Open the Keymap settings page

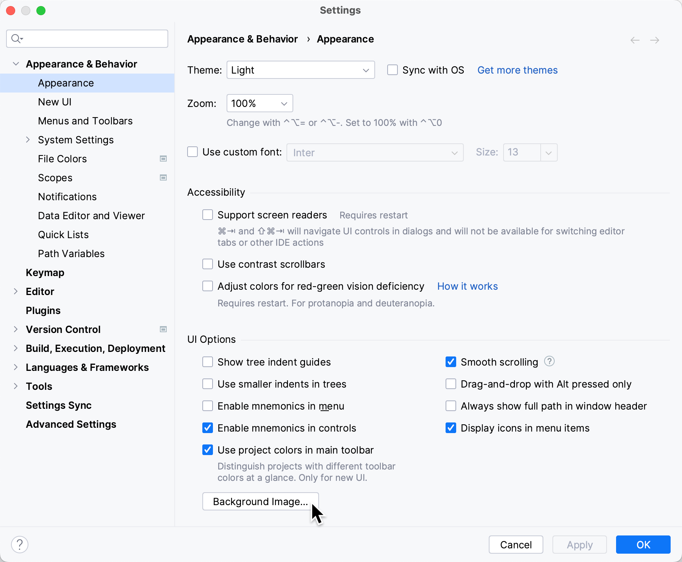point(45,272)
